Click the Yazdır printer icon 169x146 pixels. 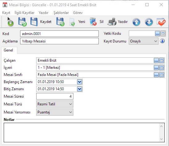click(112, 22)
